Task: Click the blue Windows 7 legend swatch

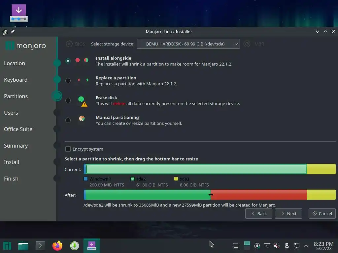Action: (86, 179)
